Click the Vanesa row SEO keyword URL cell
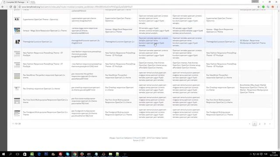Viewport: 280px width, 157px height. (87, 31)
